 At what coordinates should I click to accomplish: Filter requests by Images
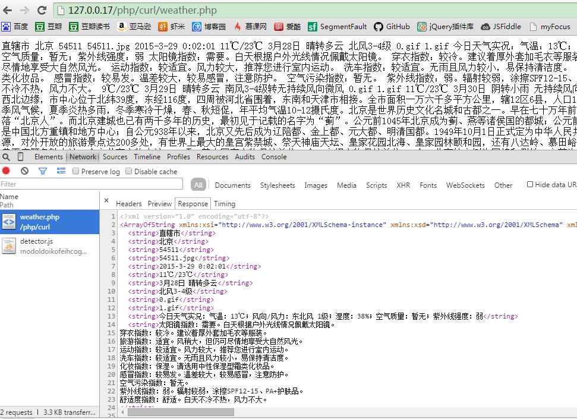[316, 185]
